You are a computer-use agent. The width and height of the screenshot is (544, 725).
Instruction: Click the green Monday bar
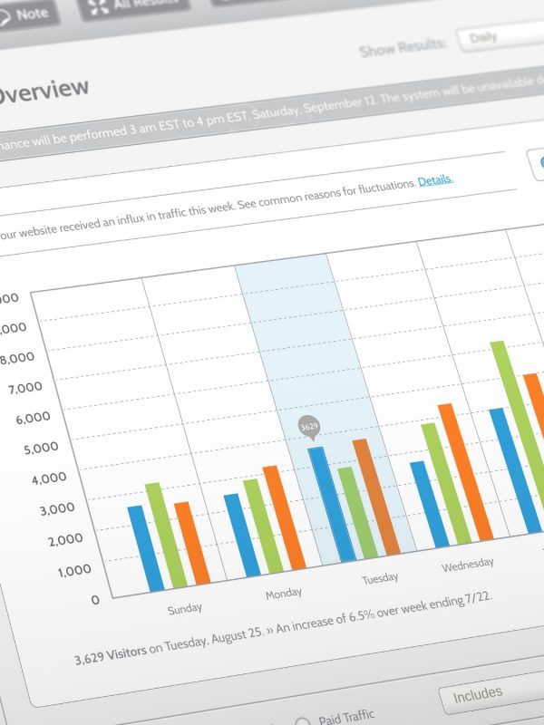coord(263,526)
